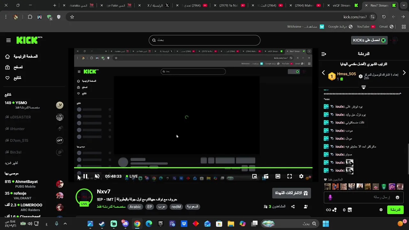Enter fullscreen mode in player
409x230 pixels.
click(x=289, y=176)
